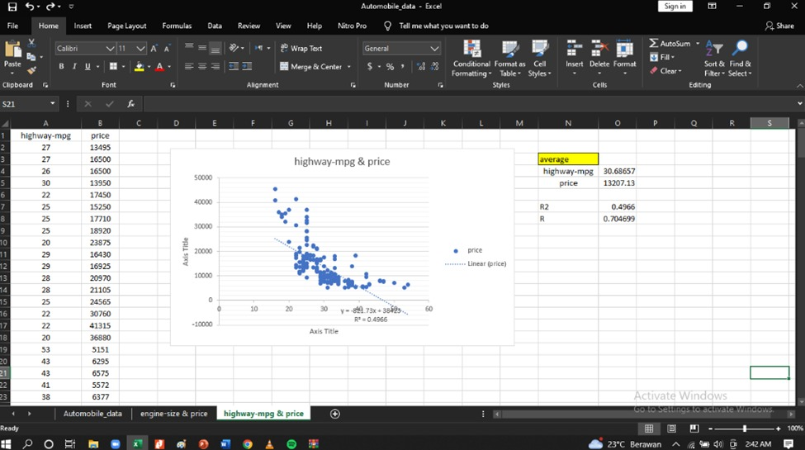Expand Merge & Center dropdown arrow

pos(349,67)
